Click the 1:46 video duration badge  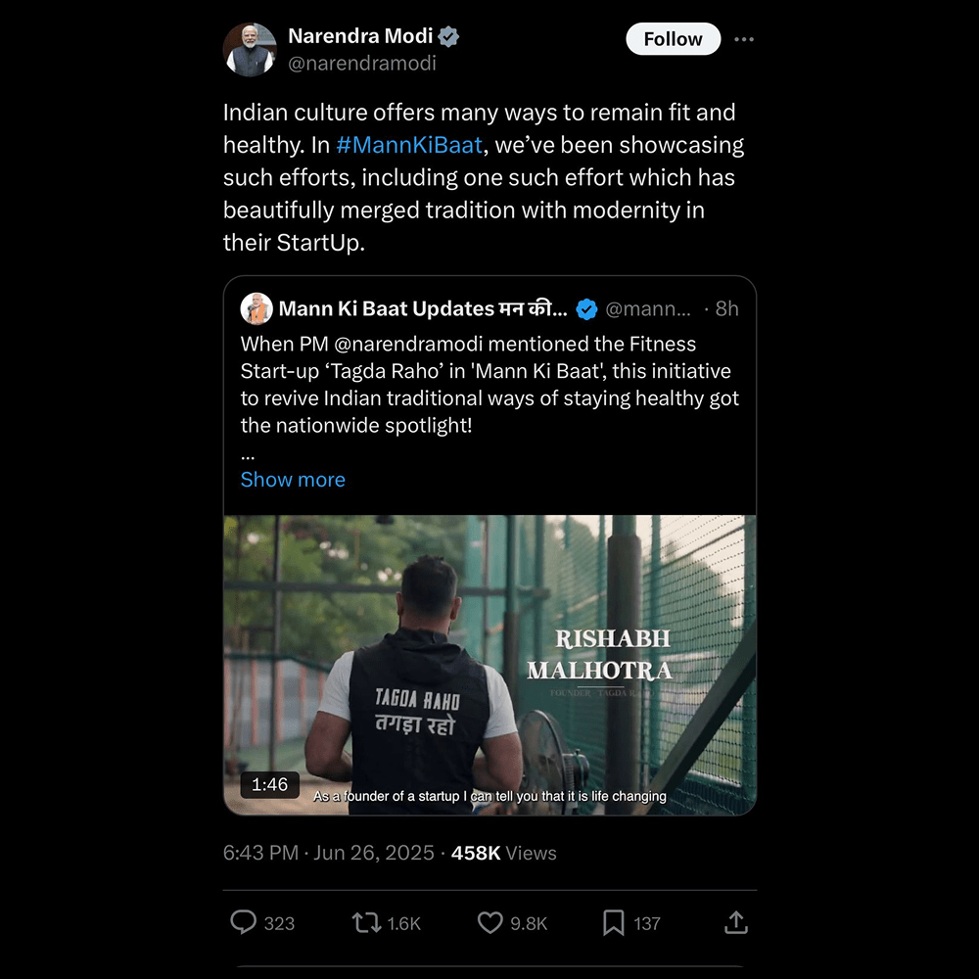269,784
